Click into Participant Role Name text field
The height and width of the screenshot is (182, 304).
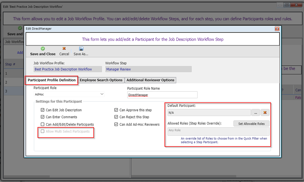tap(162, 95)
